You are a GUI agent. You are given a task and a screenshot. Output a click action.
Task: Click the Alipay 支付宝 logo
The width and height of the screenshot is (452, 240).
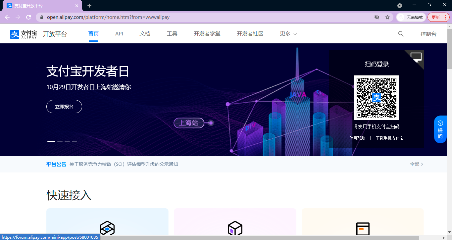tap(23, 33)
